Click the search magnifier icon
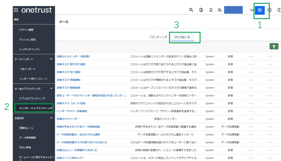 point(191,10)
